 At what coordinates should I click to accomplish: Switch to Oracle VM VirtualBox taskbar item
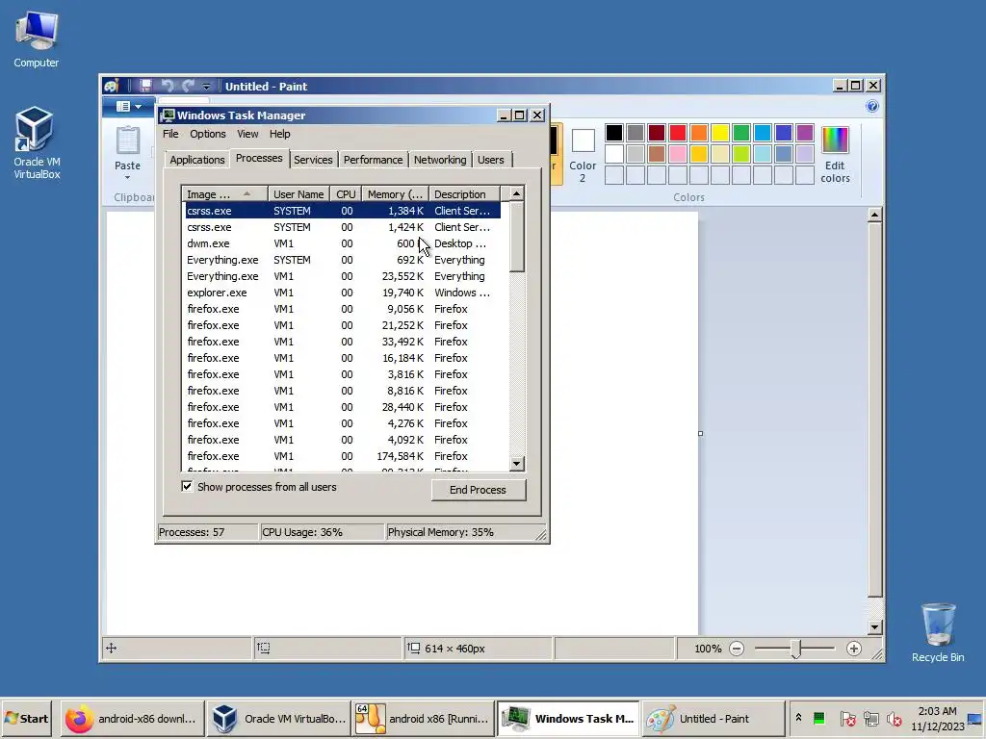[x=278, y=718]
